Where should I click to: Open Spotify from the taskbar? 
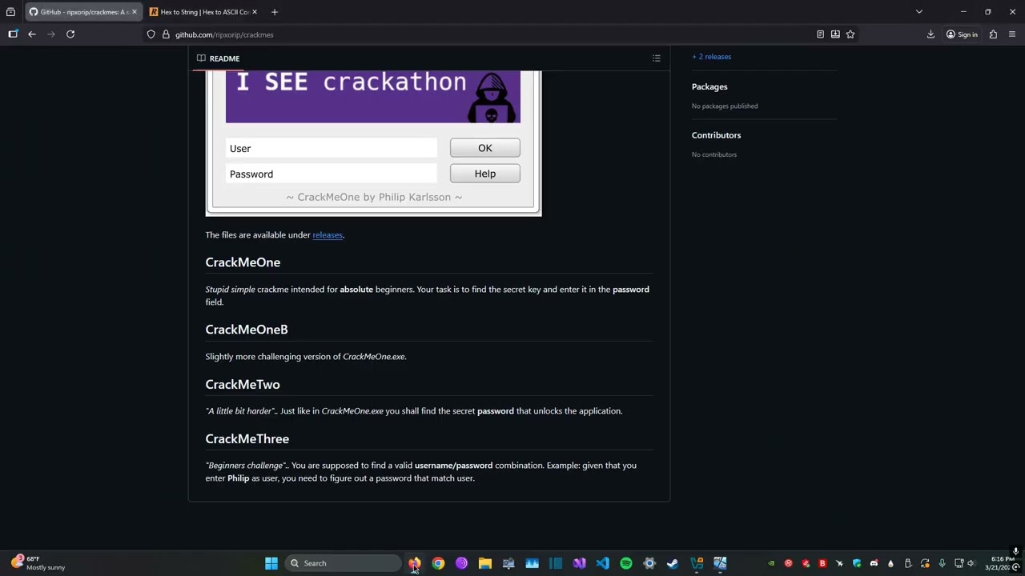(626, 563)
